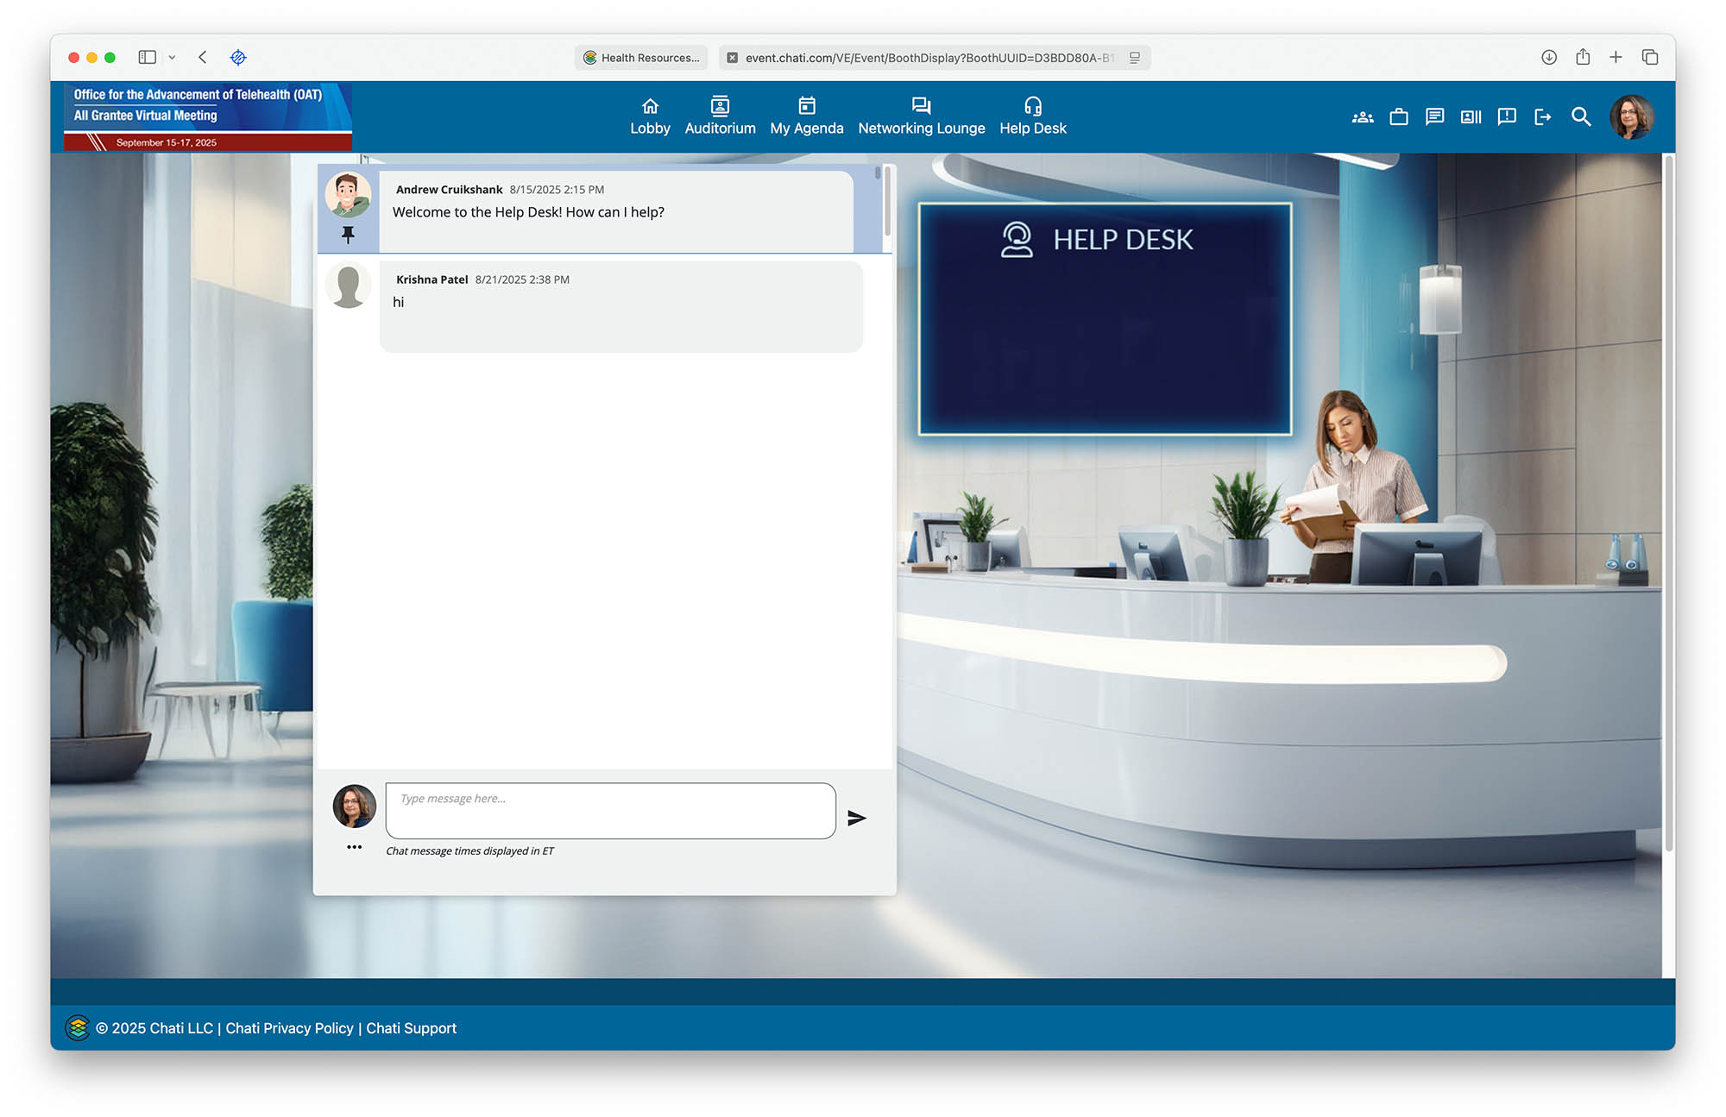Open the chat messages icon
This screenshot has width=1726, height=1117.
(1434, 117)
